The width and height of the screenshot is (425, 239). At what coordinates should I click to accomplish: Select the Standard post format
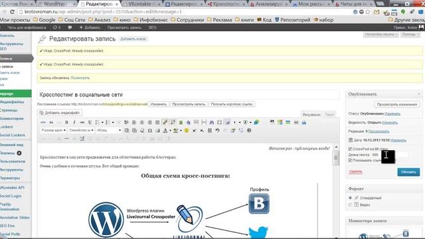pos(350,198)
